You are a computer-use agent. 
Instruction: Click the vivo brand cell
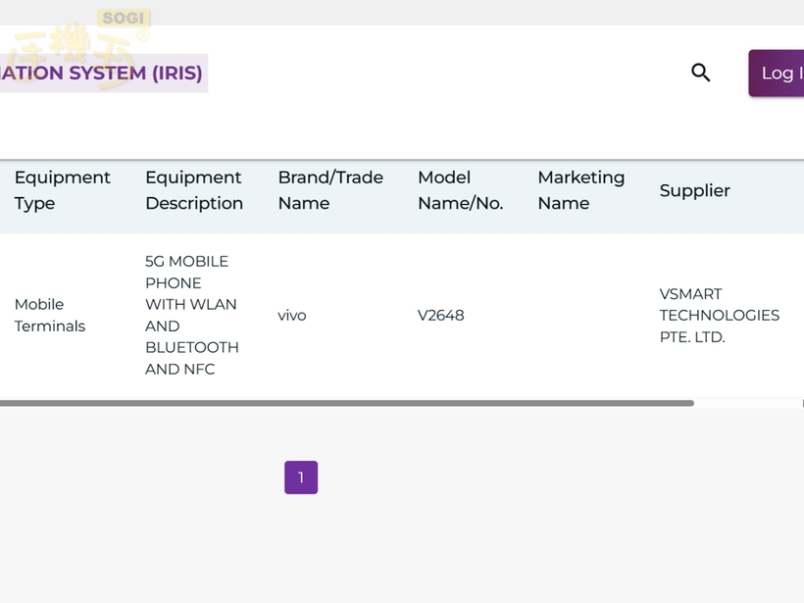coord(292,316)
